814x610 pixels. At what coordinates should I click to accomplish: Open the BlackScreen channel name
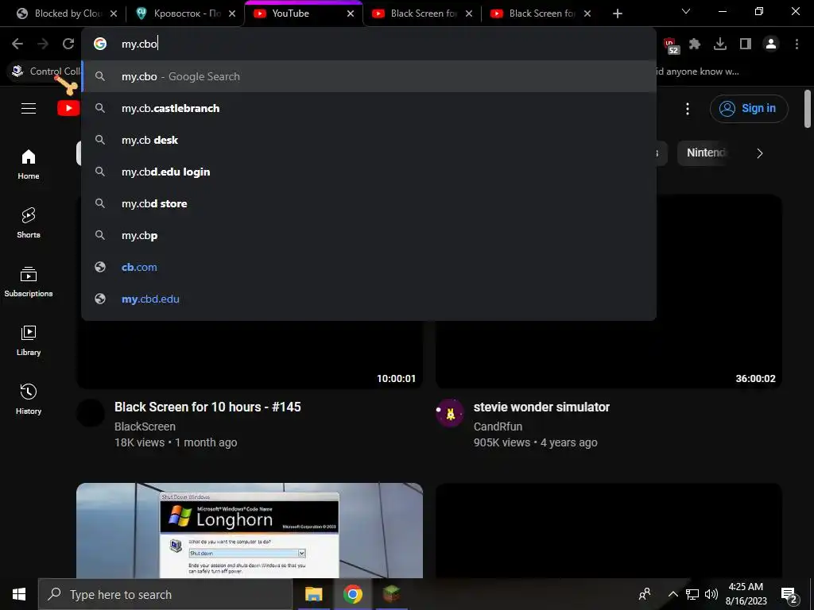coord(145,427)
